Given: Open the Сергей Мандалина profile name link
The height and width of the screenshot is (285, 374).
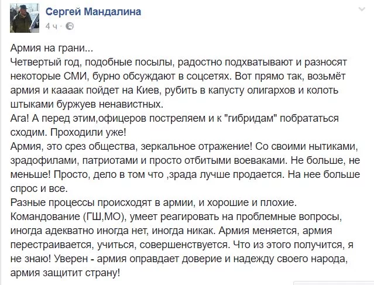Looking at the screenshot, I should [x=93, y=12].
